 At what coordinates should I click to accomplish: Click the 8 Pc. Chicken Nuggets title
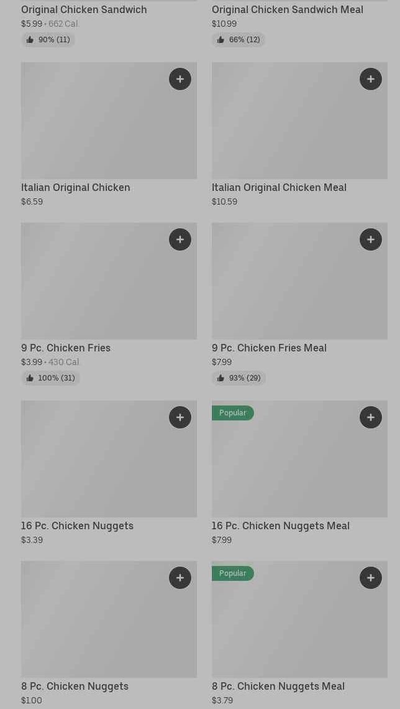pos(75,687)
